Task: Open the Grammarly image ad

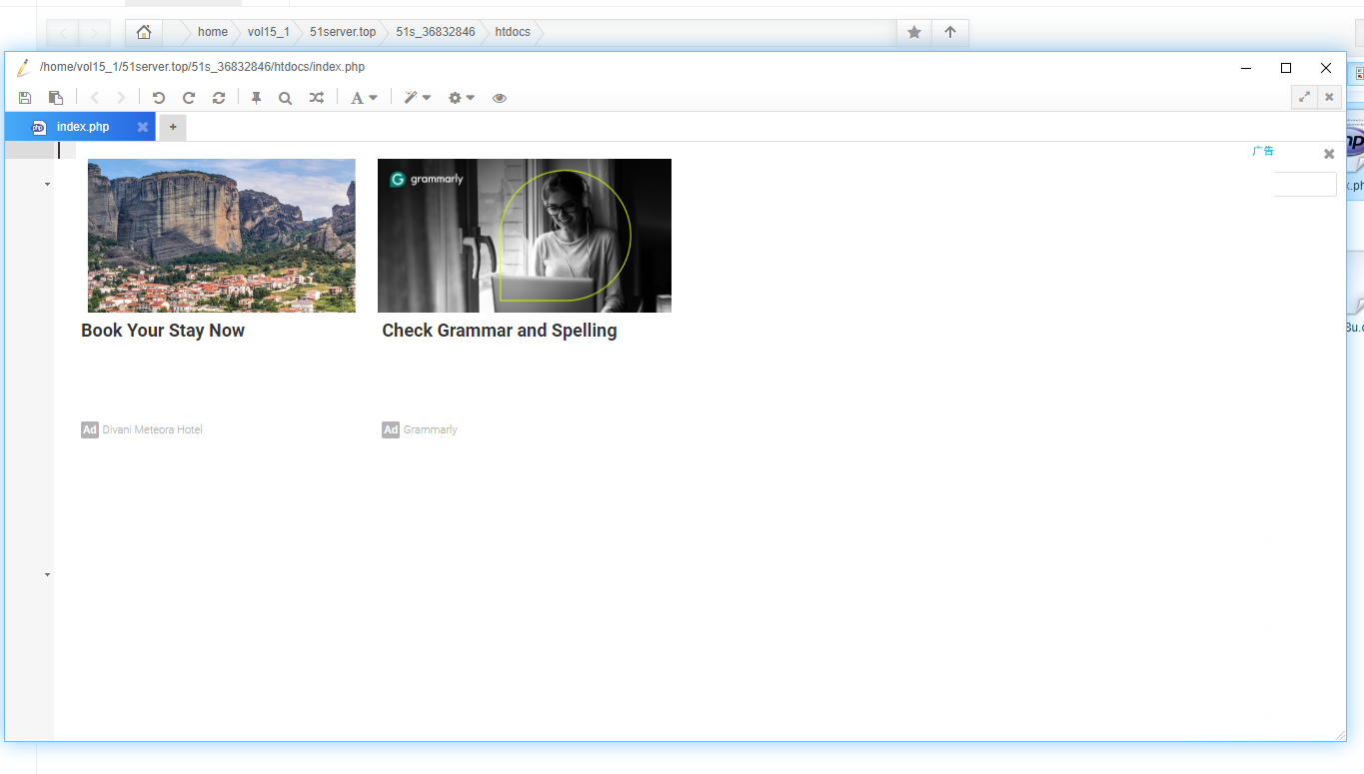Action: point(525,236)
